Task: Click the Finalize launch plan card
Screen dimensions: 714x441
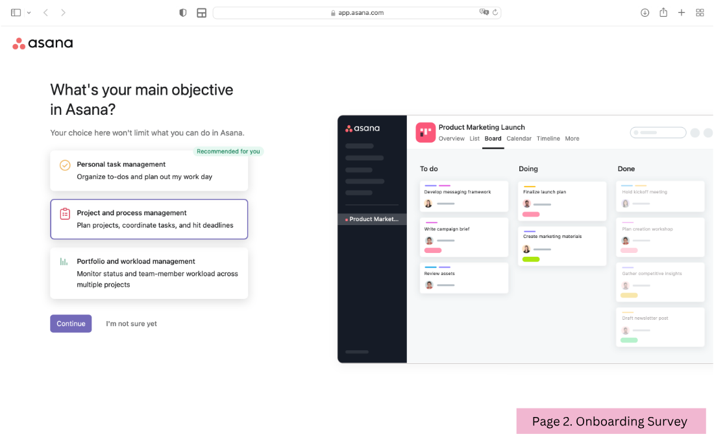Action: click(562, 200)
